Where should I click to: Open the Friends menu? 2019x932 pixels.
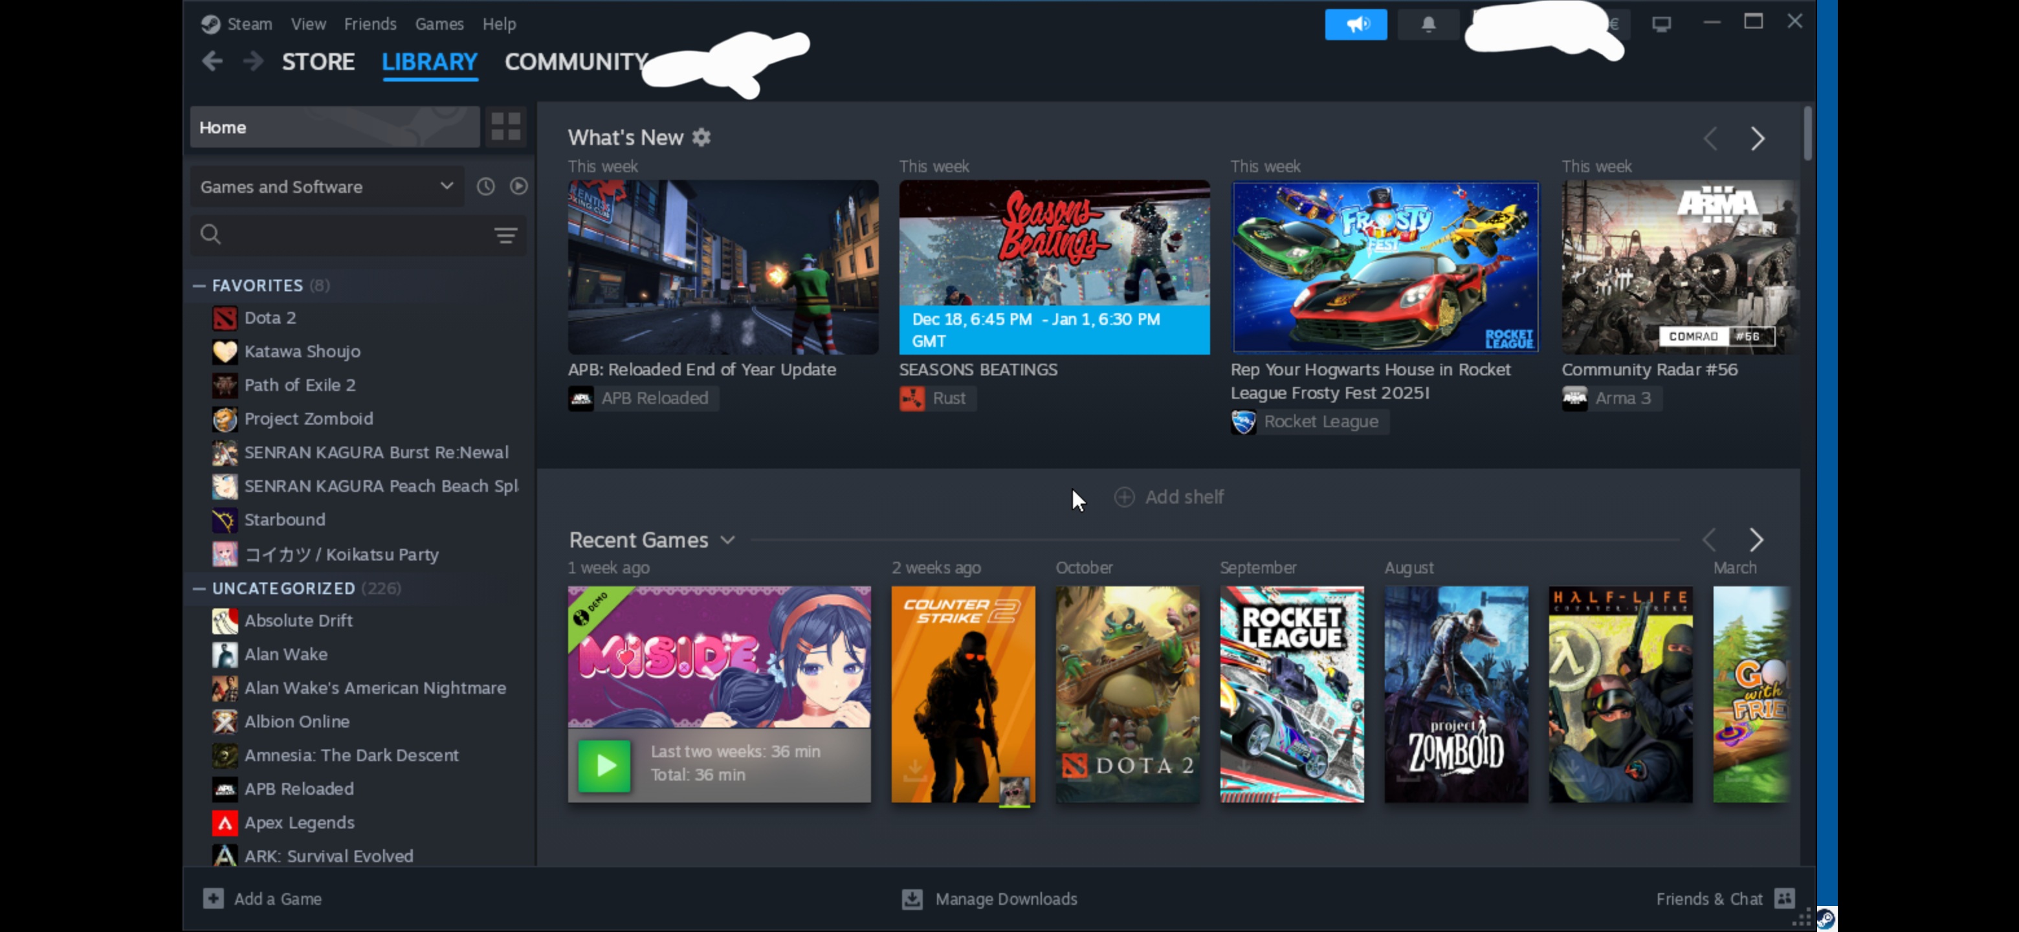[x=370, y=23]
